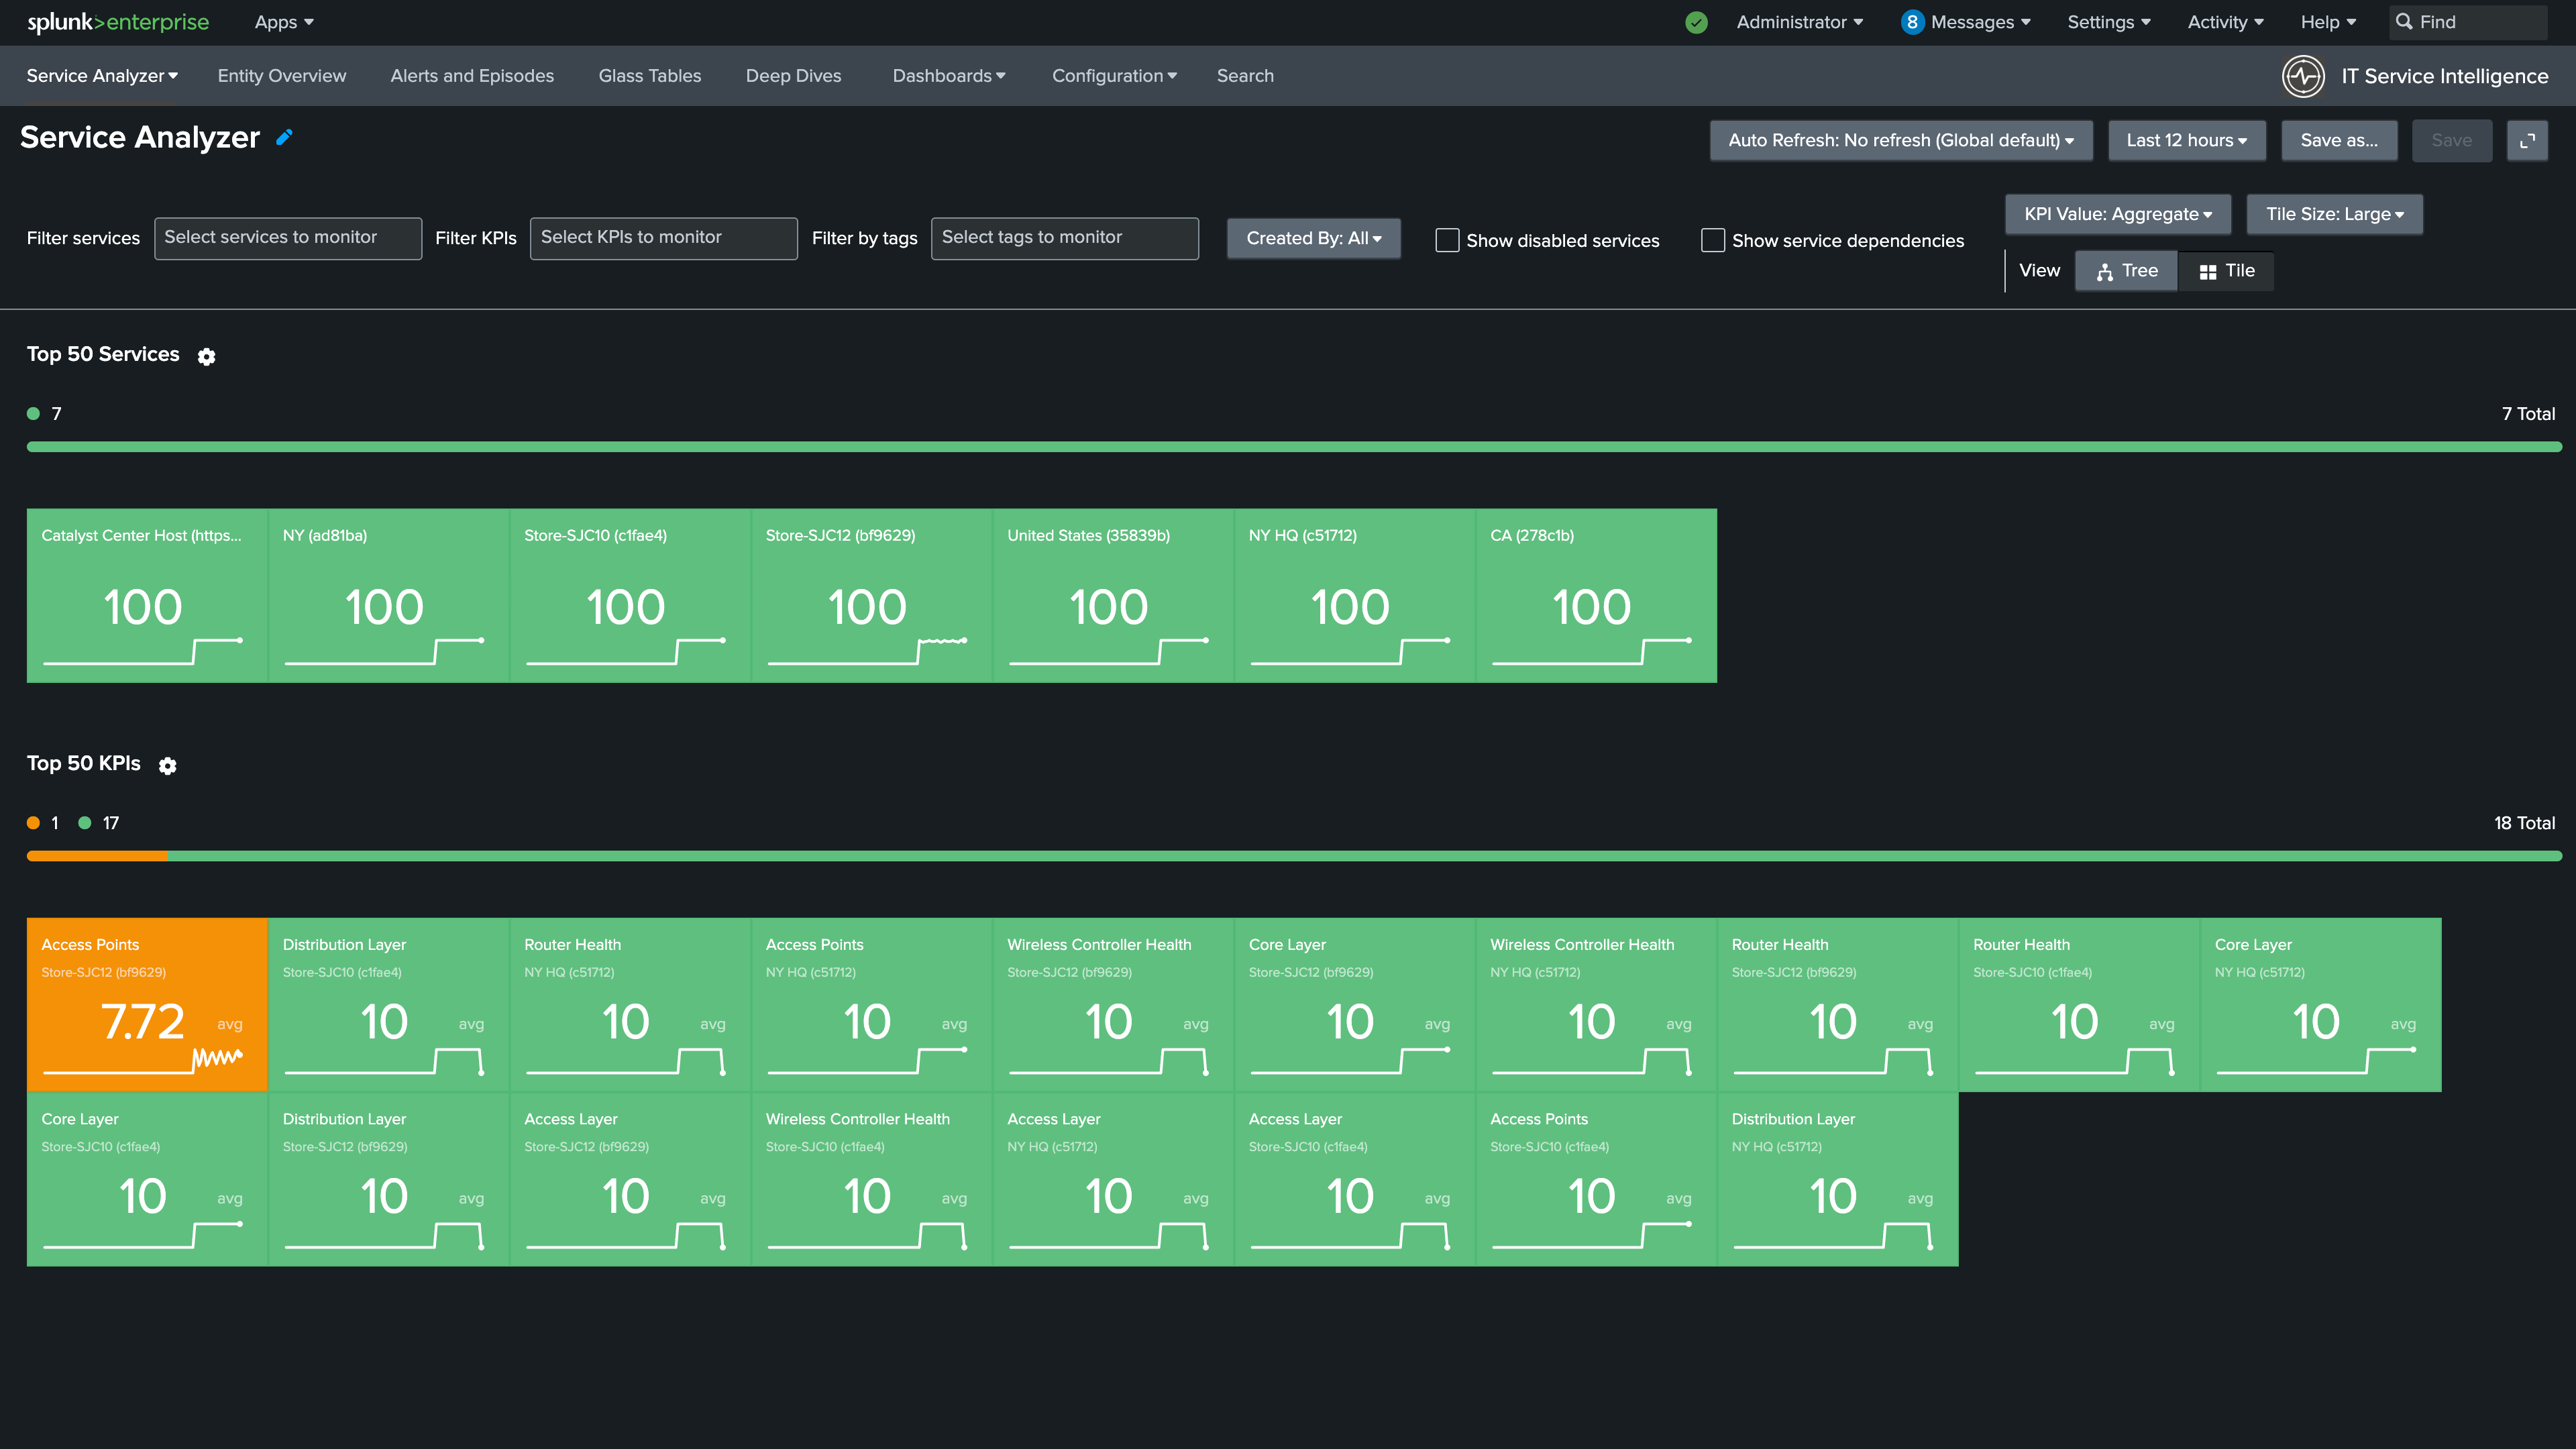The image size is (2576, 1449).
Task: Open the Last 12 hours time picker
Action: (x=2186, y=140)
